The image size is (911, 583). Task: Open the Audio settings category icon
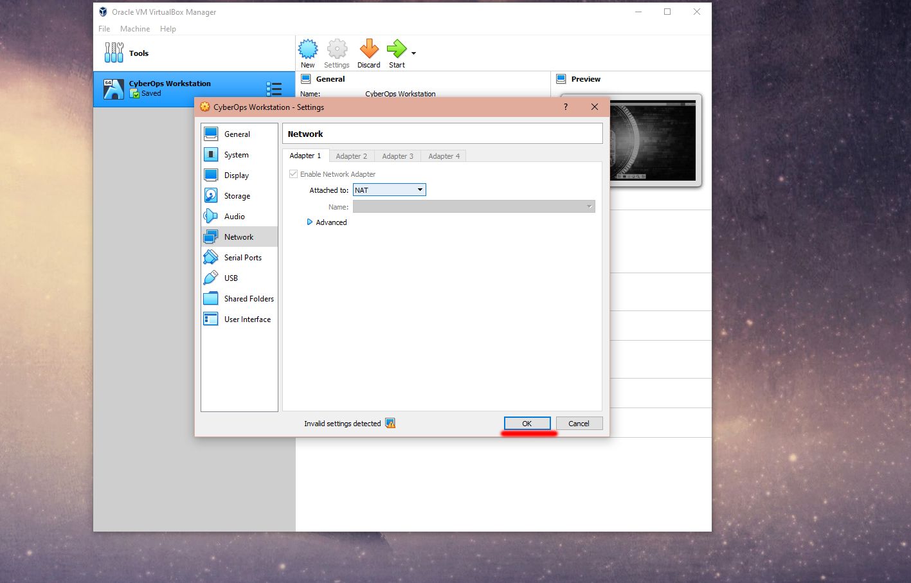point(211,216)
